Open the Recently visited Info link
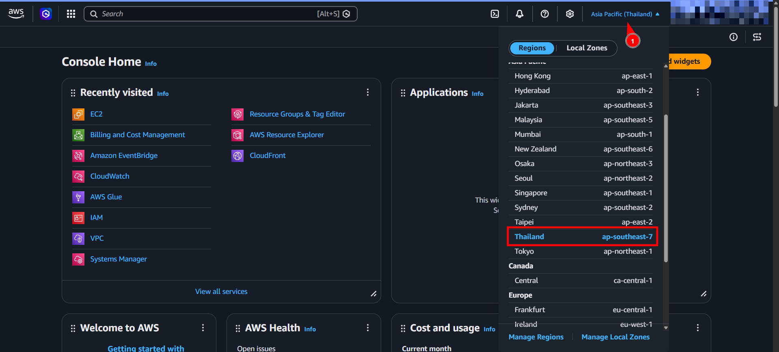This screenshot has width=779, height=352. tap(163, 94)
